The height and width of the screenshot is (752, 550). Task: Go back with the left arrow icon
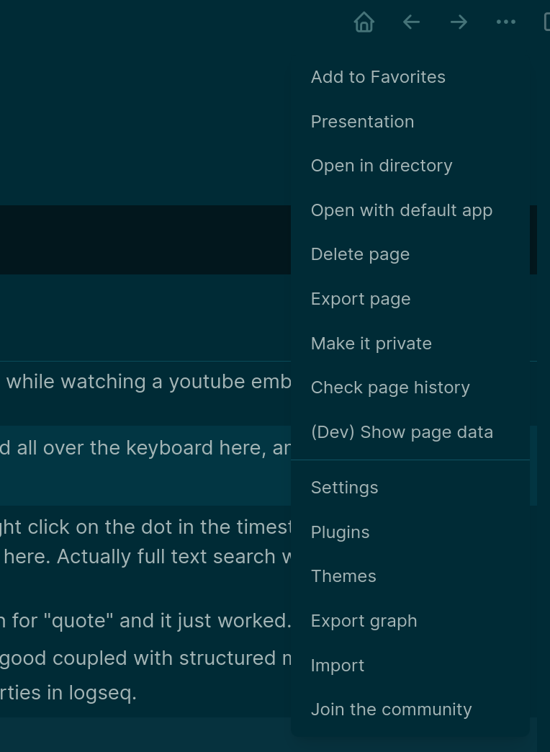(411, 22)
